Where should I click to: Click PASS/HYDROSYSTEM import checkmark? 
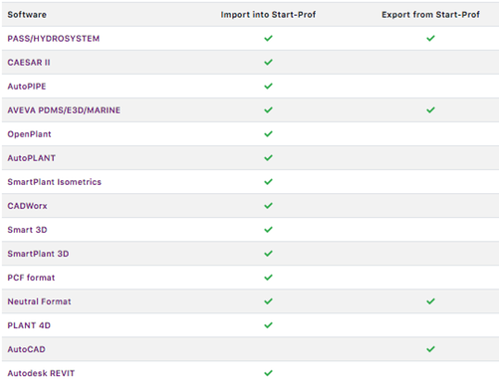268,38
